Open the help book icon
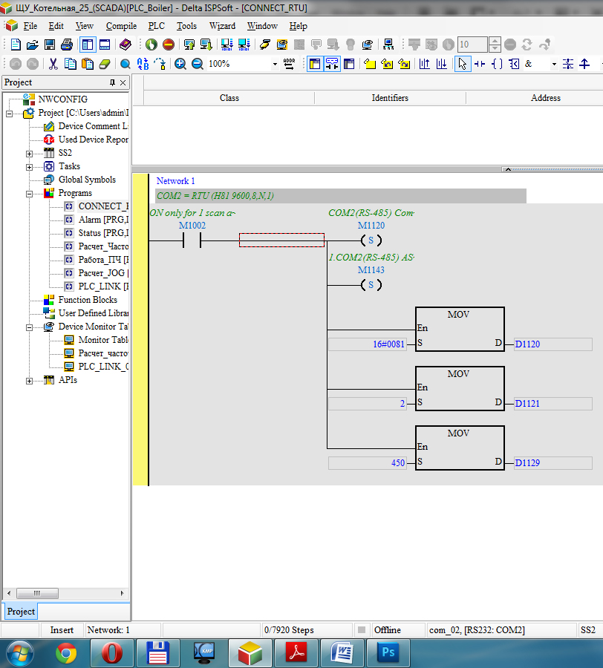Screen dimensions: 603x668 tap(126, 45)
